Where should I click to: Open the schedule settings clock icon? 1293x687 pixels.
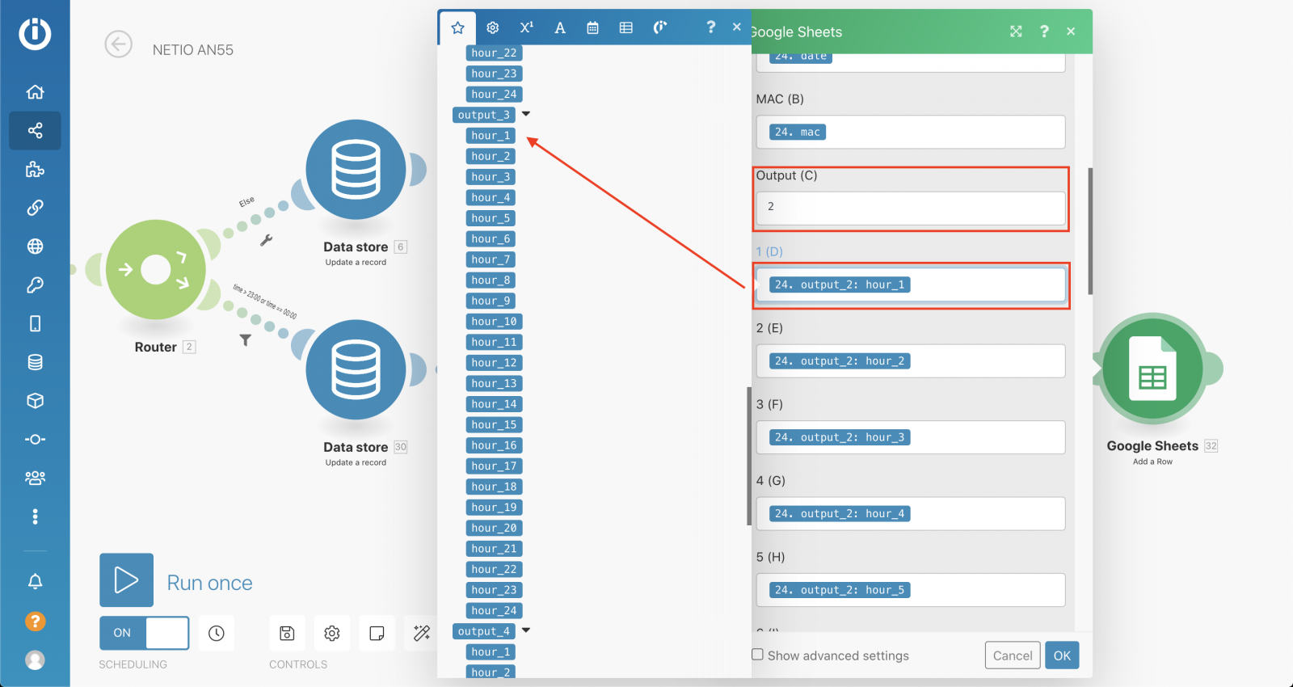point(216,634)
